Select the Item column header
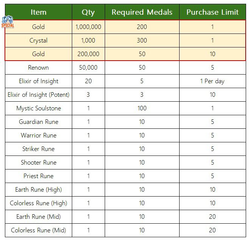251x241 pixels. pos(39,12)
